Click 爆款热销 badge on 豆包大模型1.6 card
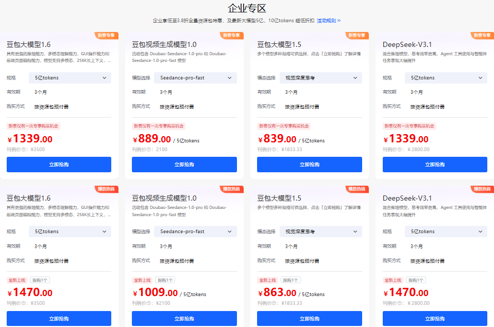Viewport: 494px width, 327px height. [107, 189]
